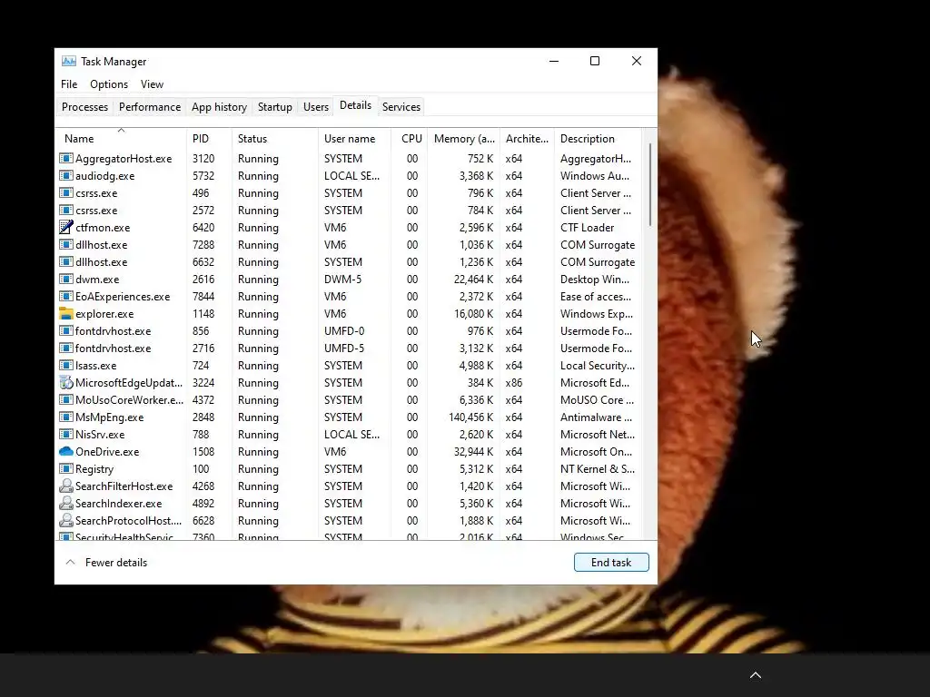This screenshot has height=697, width=930.
Task: Minimize the Task Manager window
Action: [554, 61]
